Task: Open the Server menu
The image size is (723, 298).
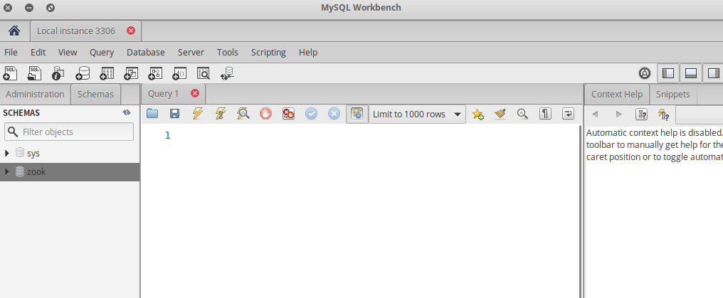Action: pyautogui.click(x=191, y=52)
